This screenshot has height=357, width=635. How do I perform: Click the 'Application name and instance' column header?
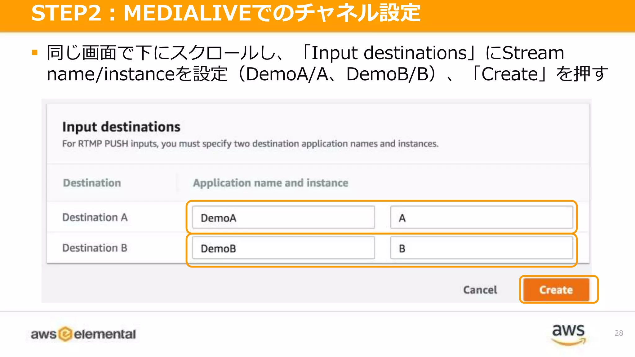click(x=271, y=183)
